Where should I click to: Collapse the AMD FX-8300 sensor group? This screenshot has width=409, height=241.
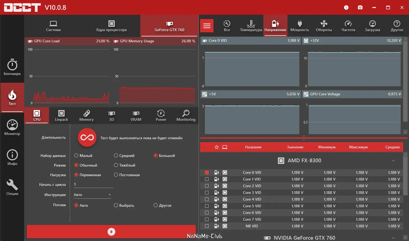pos(393,161)
